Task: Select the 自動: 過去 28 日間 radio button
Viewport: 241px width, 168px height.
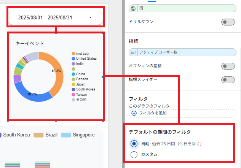Action: (x=134, y=144)
